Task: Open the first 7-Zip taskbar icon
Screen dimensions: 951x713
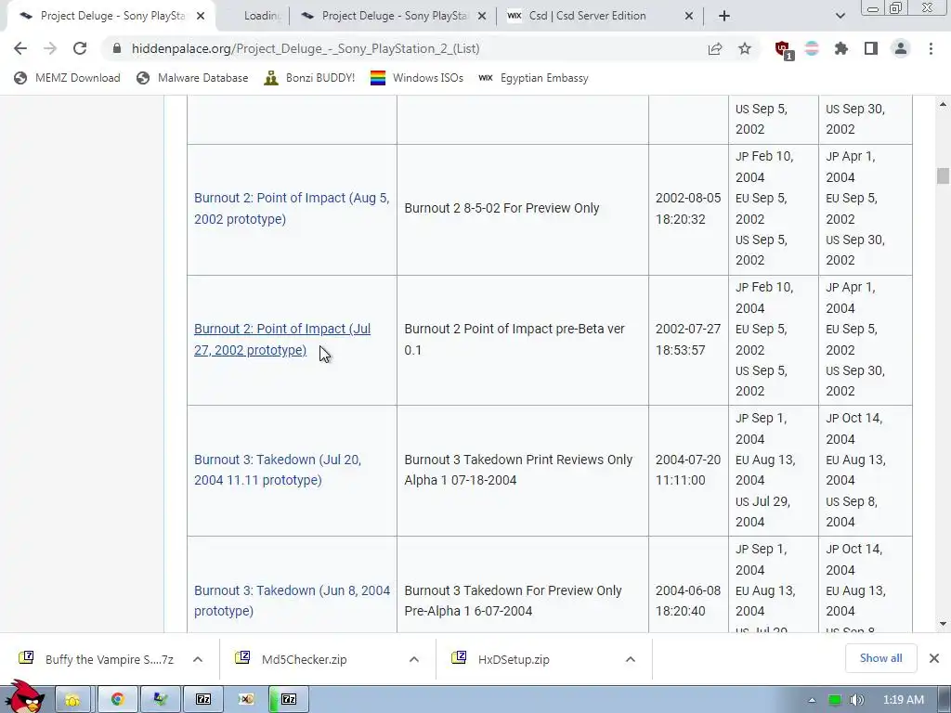Action: coord(203,700)
